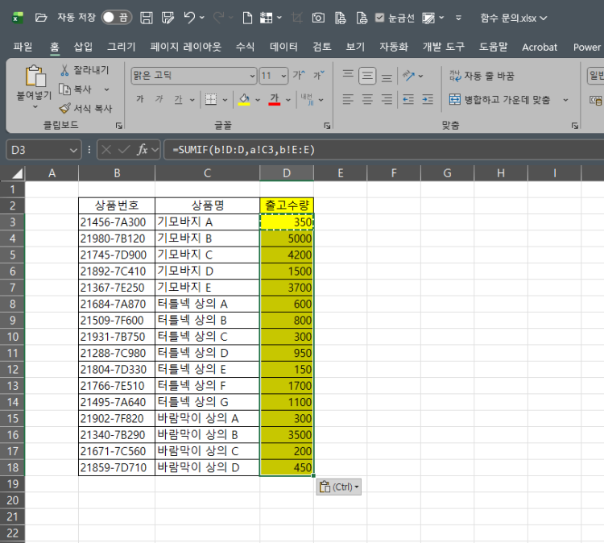Click the camera icon in quick access toolbar

point(318,17)
